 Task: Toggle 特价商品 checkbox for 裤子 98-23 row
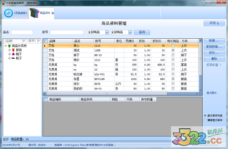173,55
